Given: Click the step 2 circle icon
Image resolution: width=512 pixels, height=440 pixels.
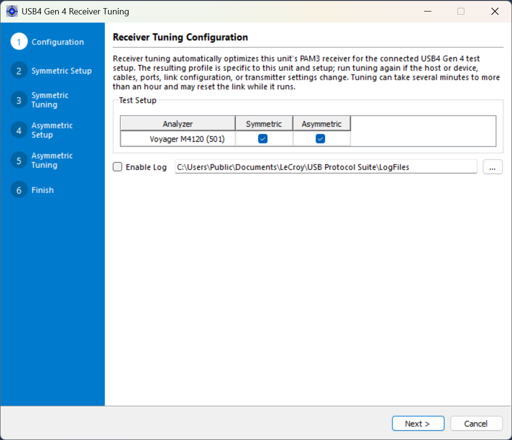Looking at the screenshot, I should [x=19, y=70].
